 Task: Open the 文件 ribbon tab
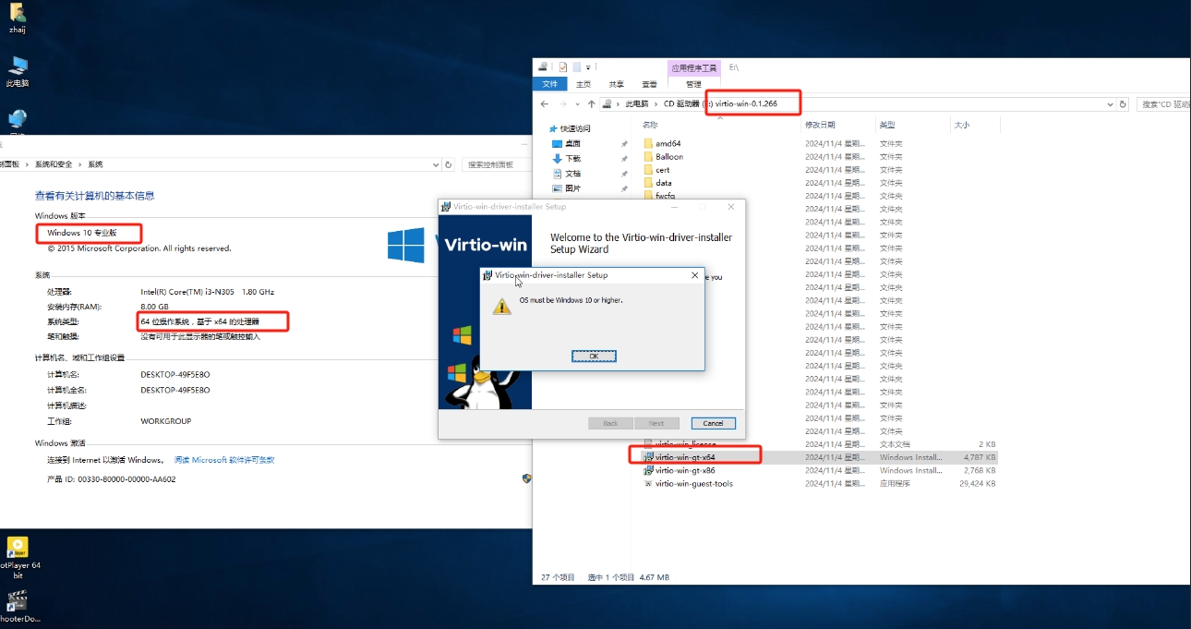550,84
